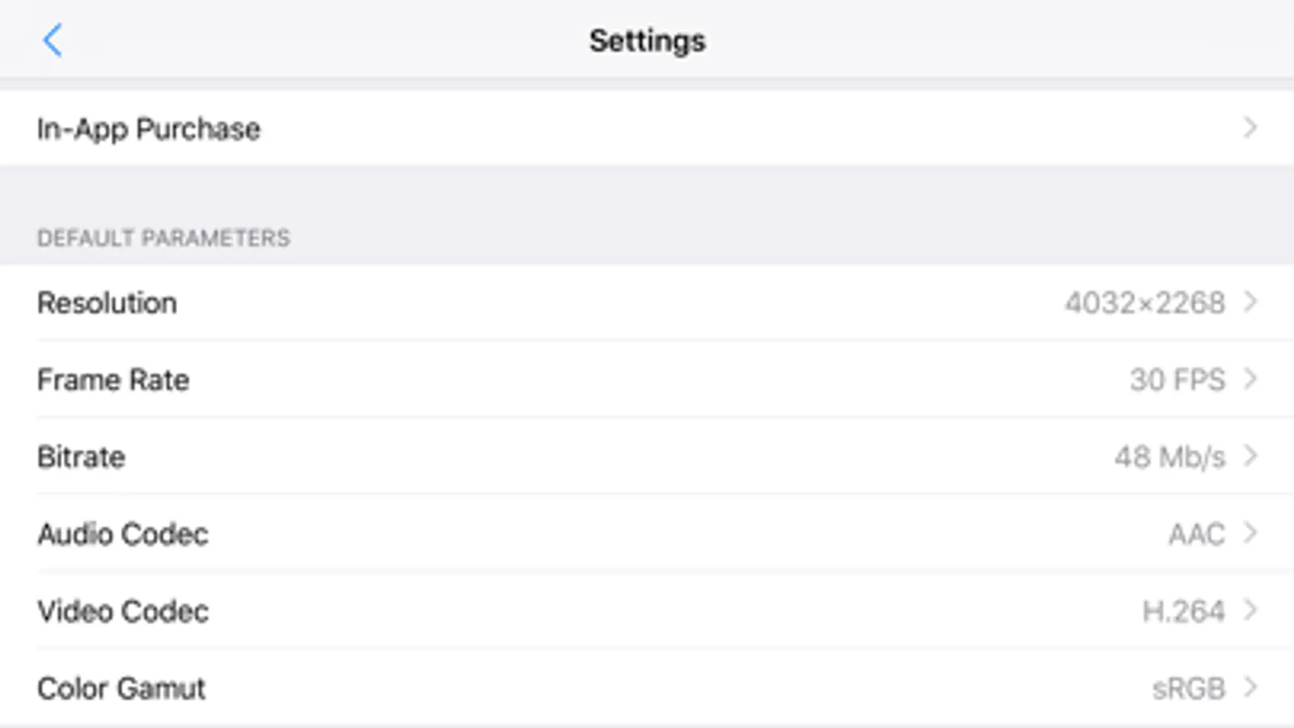Click the Audio Codec chevron arrow
Image resolution: width=1294 pixels, height=728 pixels.
pos(1250,533)
